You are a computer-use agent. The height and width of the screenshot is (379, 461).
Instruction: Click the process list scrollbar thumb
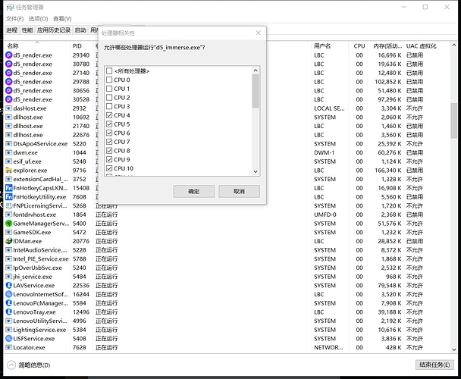(x=454, y=121)
